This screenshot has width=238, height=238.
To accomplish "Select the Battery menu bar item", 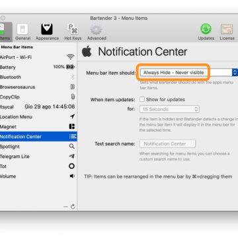I will click(x=38, y=67).
